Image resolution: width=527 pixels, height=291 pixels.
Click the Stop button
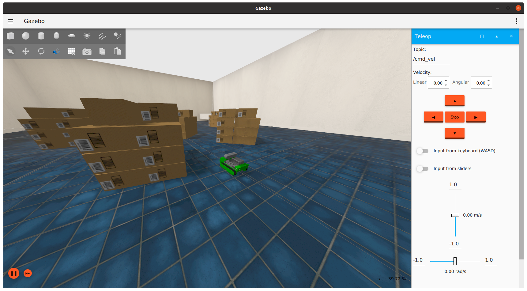coord(455,117)
